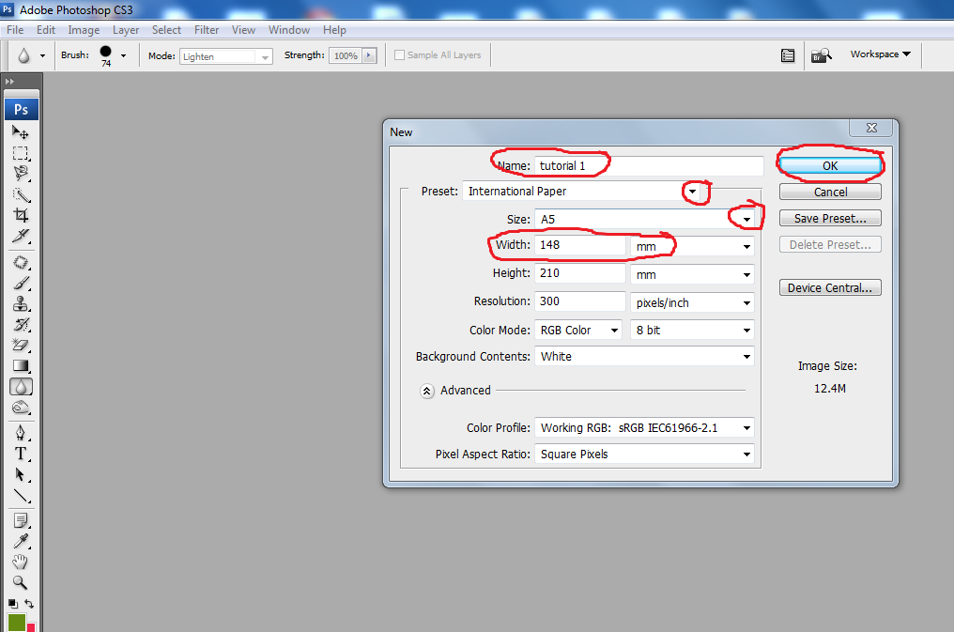Image resolution: width=954 pixels, height=632 pixels.
Task: Click the red background color swatch
Action: 30,627
